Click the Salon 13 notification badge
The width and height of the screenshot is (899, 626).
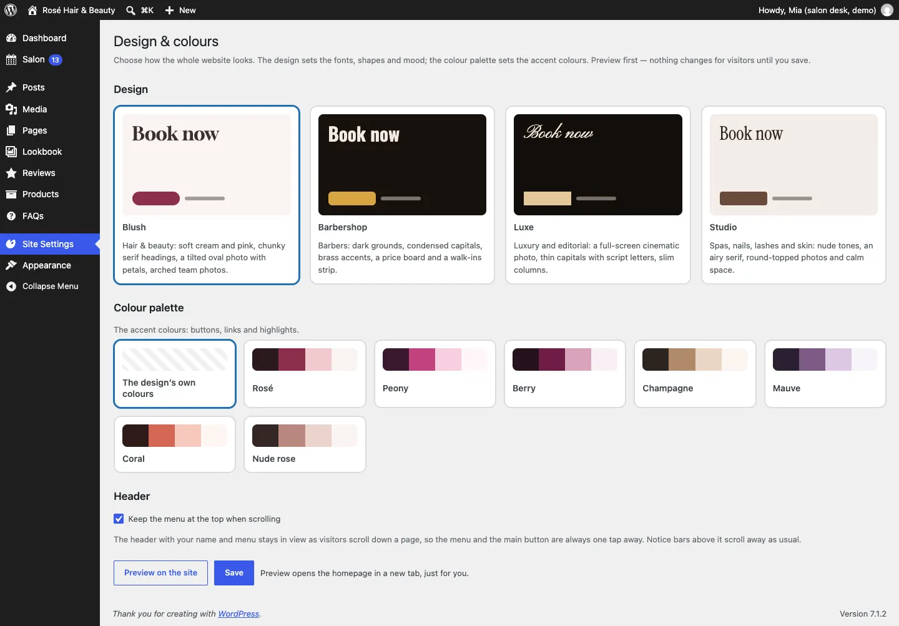56,60
